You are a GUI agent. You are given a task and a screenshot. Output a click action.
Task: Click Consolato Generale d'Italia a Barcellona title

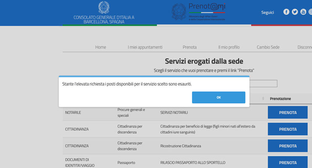point(104,19)
